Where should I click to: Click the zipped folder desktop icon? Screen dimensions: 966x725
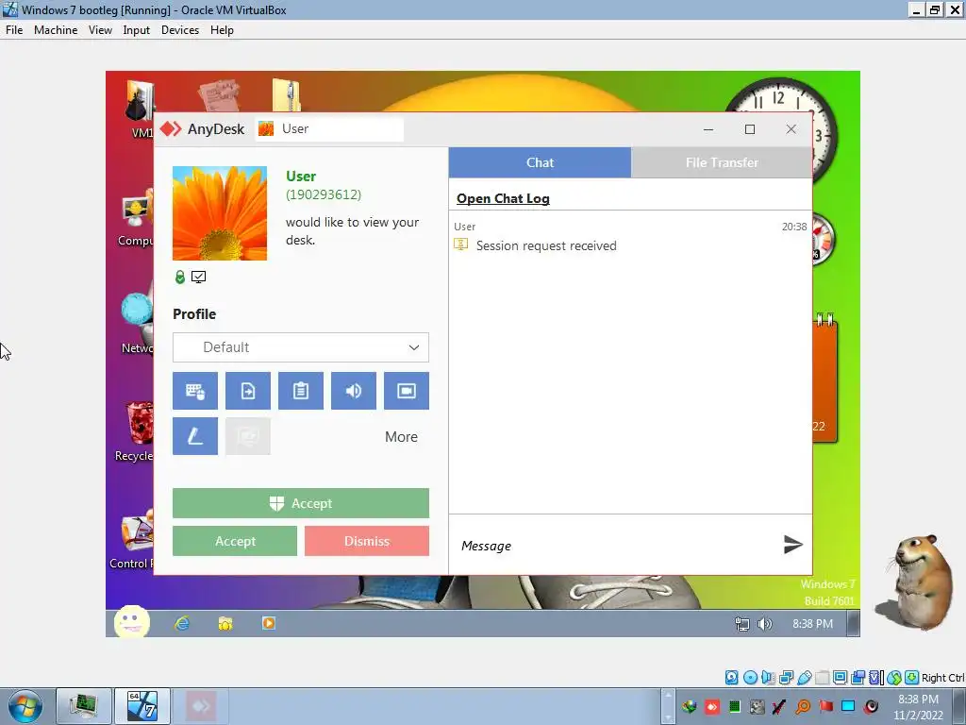point(287,95)
